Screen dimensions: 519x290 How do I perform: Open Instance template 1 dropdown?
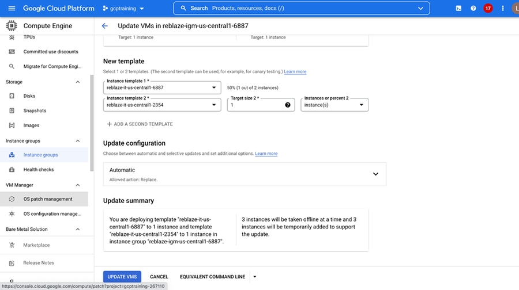coord(162,87)
